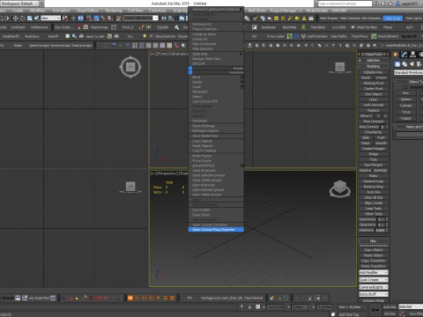Open the Graph Editors menu

click(87, 11)
